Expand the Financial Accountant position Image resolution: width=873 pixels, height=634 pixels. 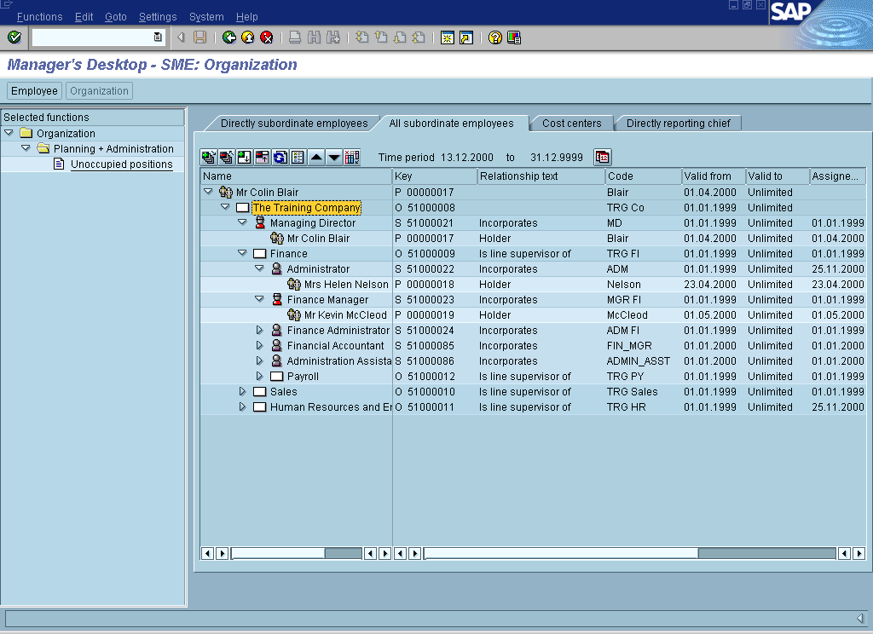(x=259, y=345)
